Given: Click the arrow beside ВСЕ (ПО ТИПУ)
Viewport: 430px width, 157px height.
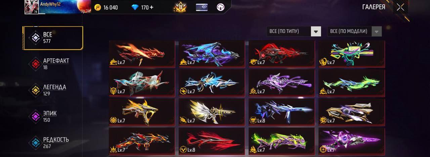Looking at the screenshot, I should (x=316, y=31).
